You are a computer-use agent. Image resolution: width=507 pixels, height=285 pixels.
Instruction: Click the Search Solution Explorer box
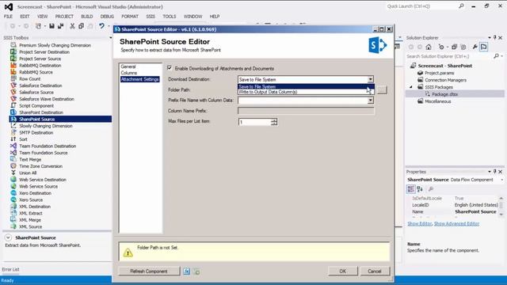(449, 56)
